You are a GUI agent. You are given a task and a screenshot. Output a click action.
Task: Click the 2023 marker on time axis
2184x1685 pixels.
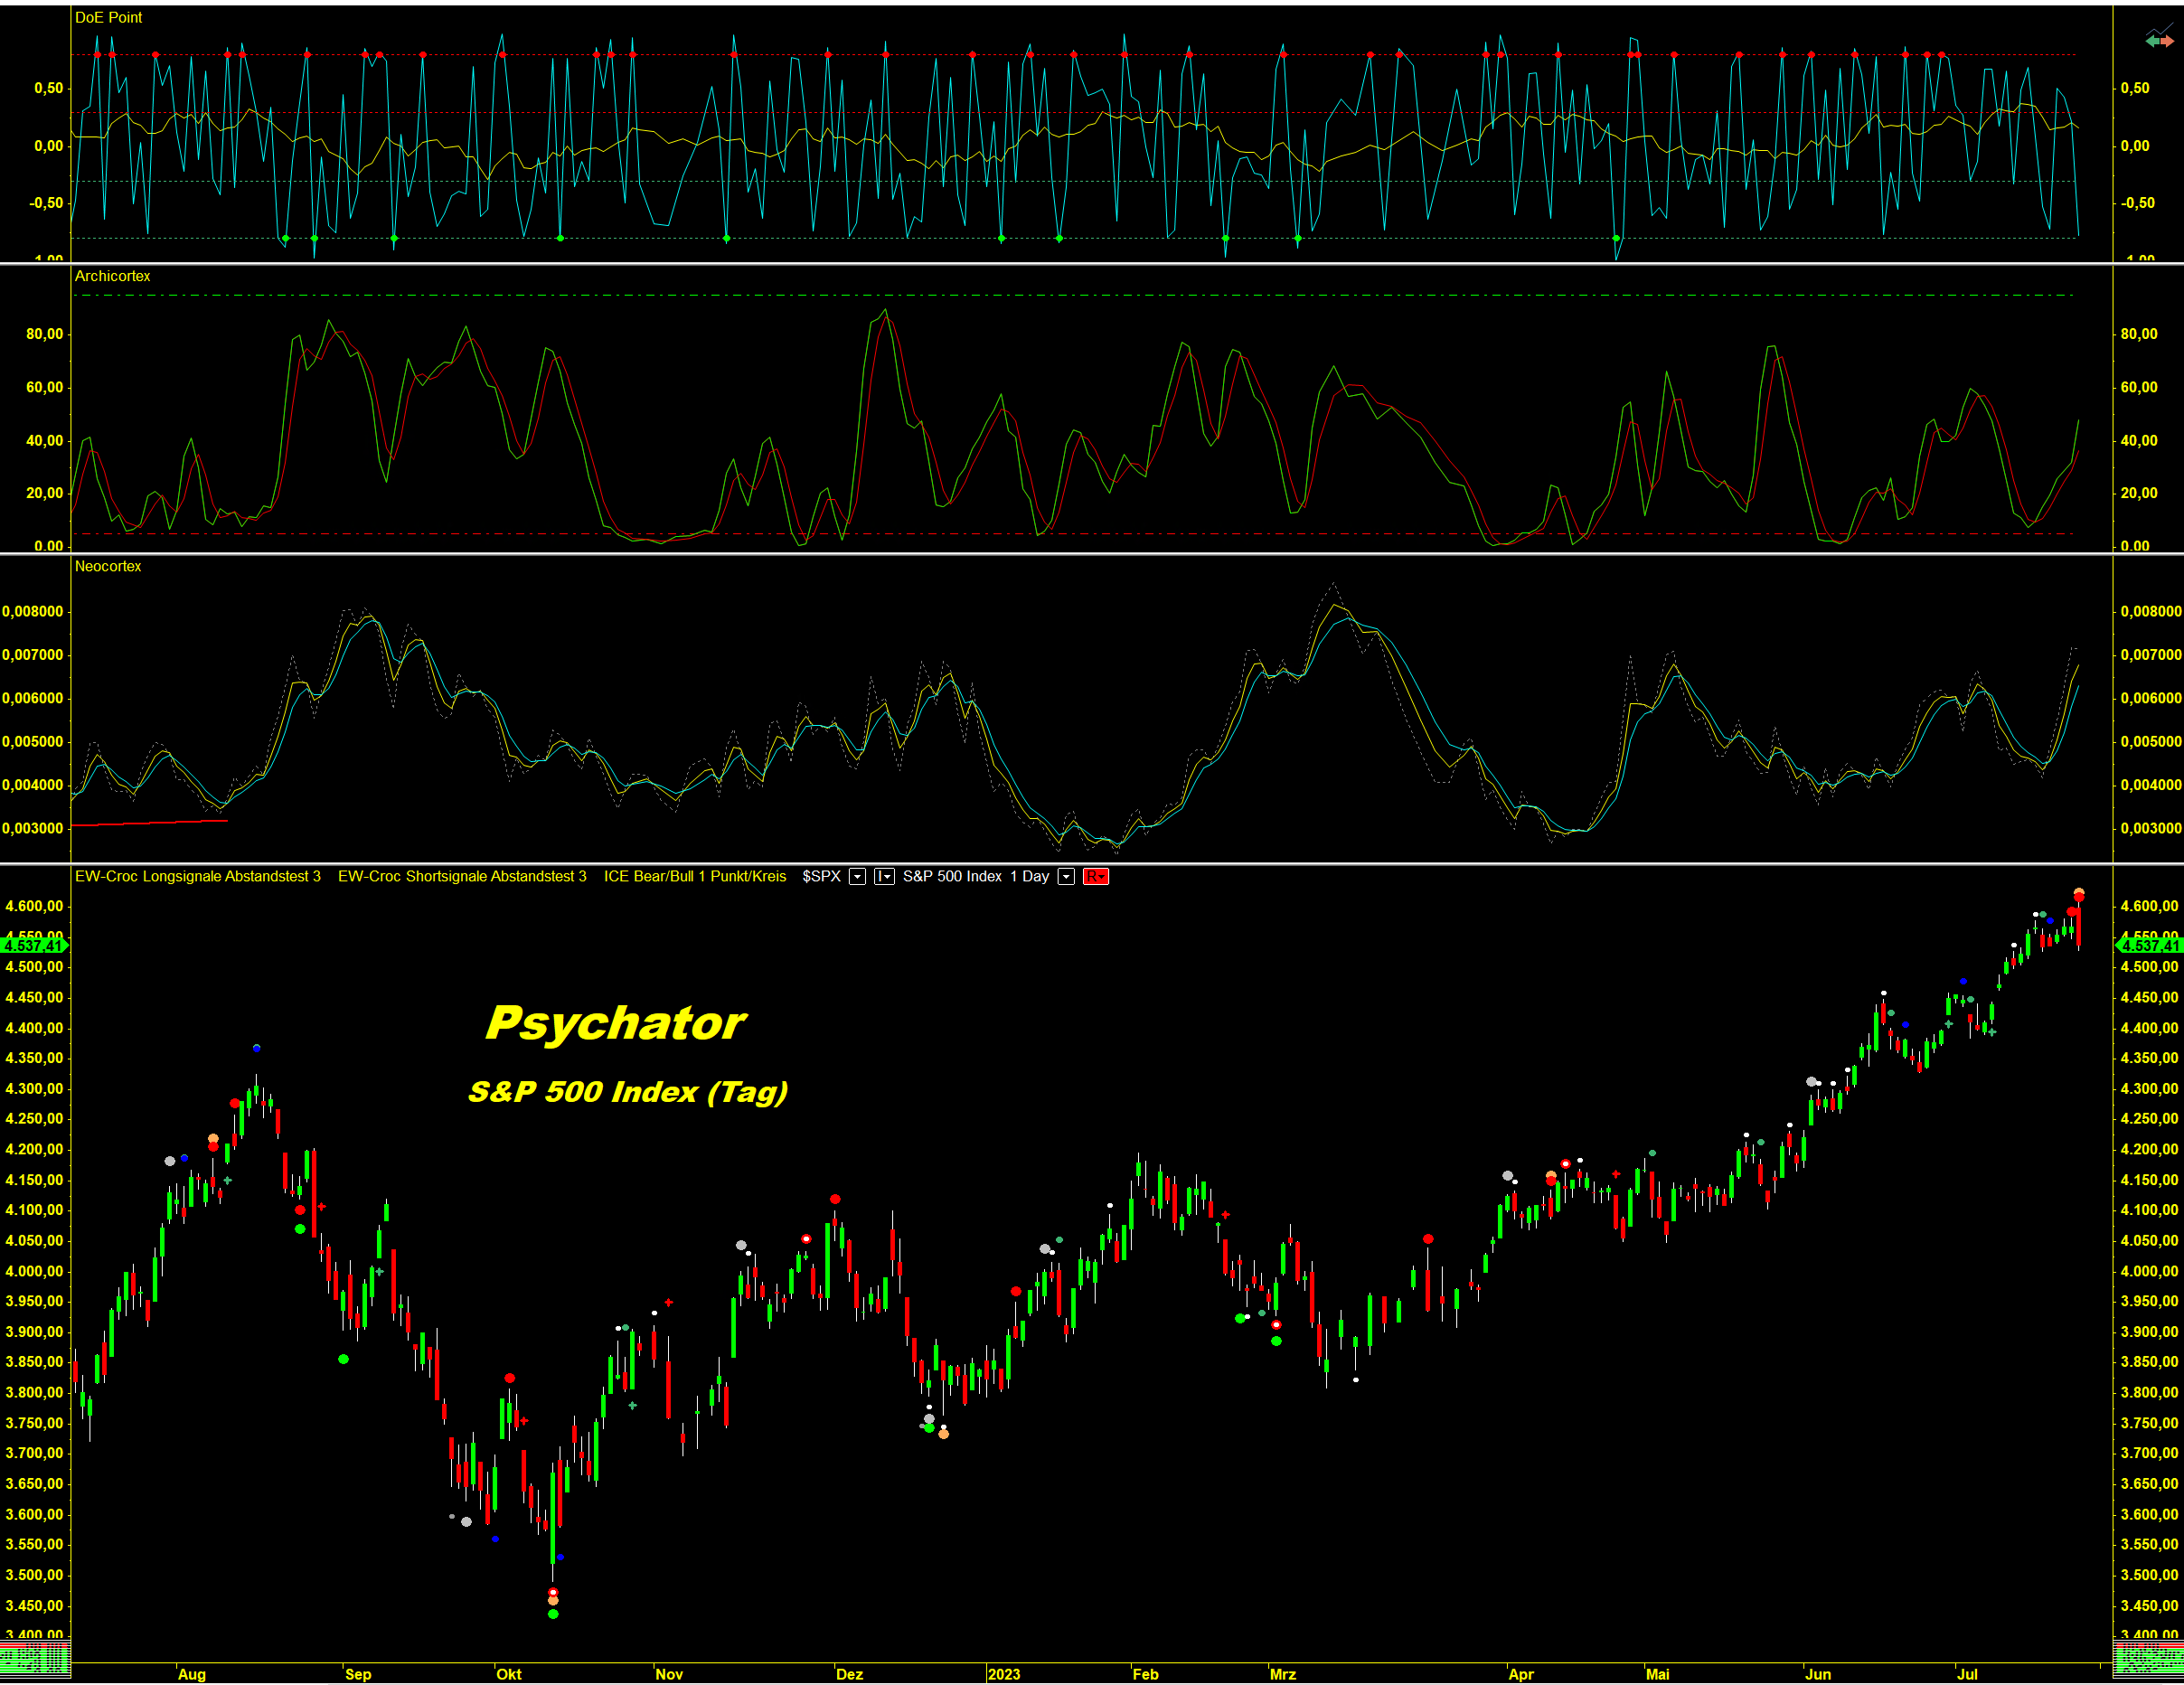[x=1003, y=1674]
